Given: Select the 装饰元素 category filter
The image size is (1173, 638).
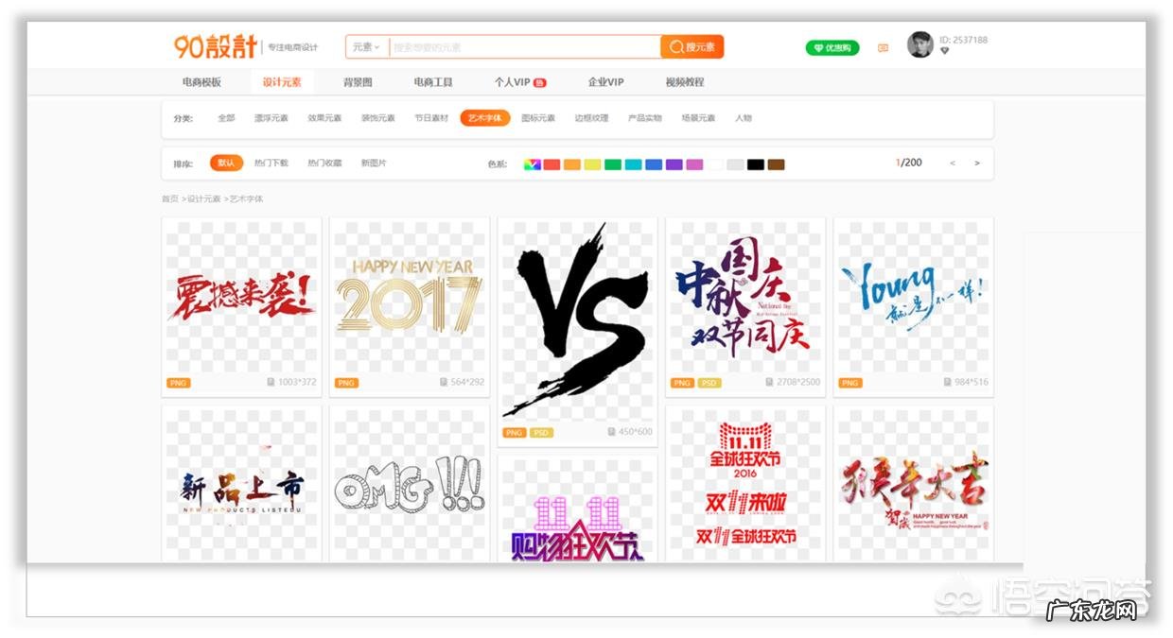Looking at the screenshot, I should 377,118.
